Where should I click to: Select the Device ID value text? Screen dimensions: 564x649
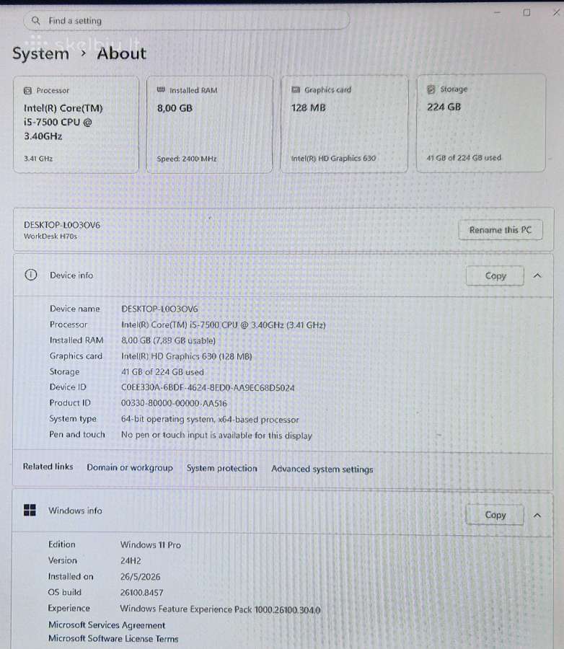pyautogui.click(x=208, y=388)
